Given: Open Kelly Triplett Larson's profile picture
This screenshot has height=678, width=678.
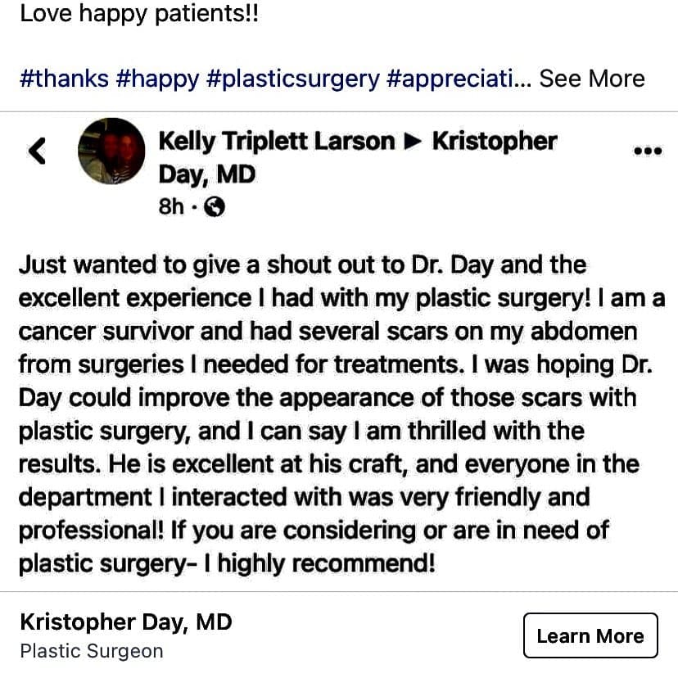Looking at the screenshot, I should click(x=111, y=151).
